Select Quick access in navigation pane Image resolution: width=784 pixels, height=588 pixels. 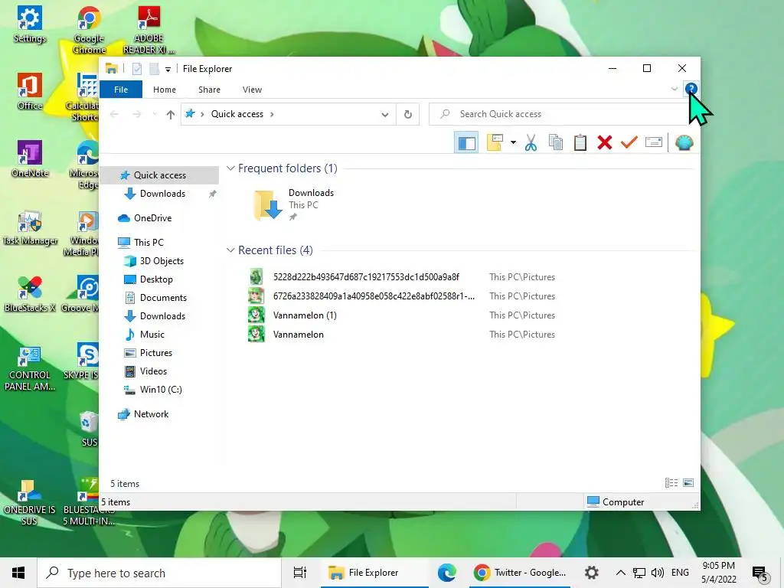159,175
